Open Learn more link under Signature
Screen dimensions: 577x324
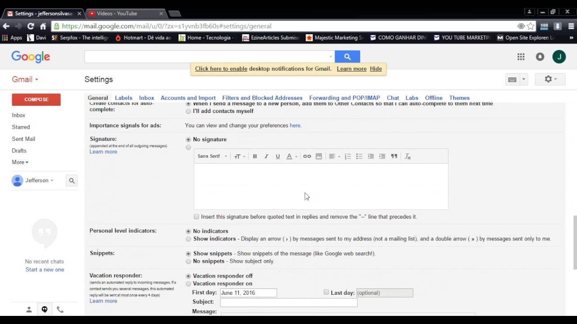click(x=103, y=152)
